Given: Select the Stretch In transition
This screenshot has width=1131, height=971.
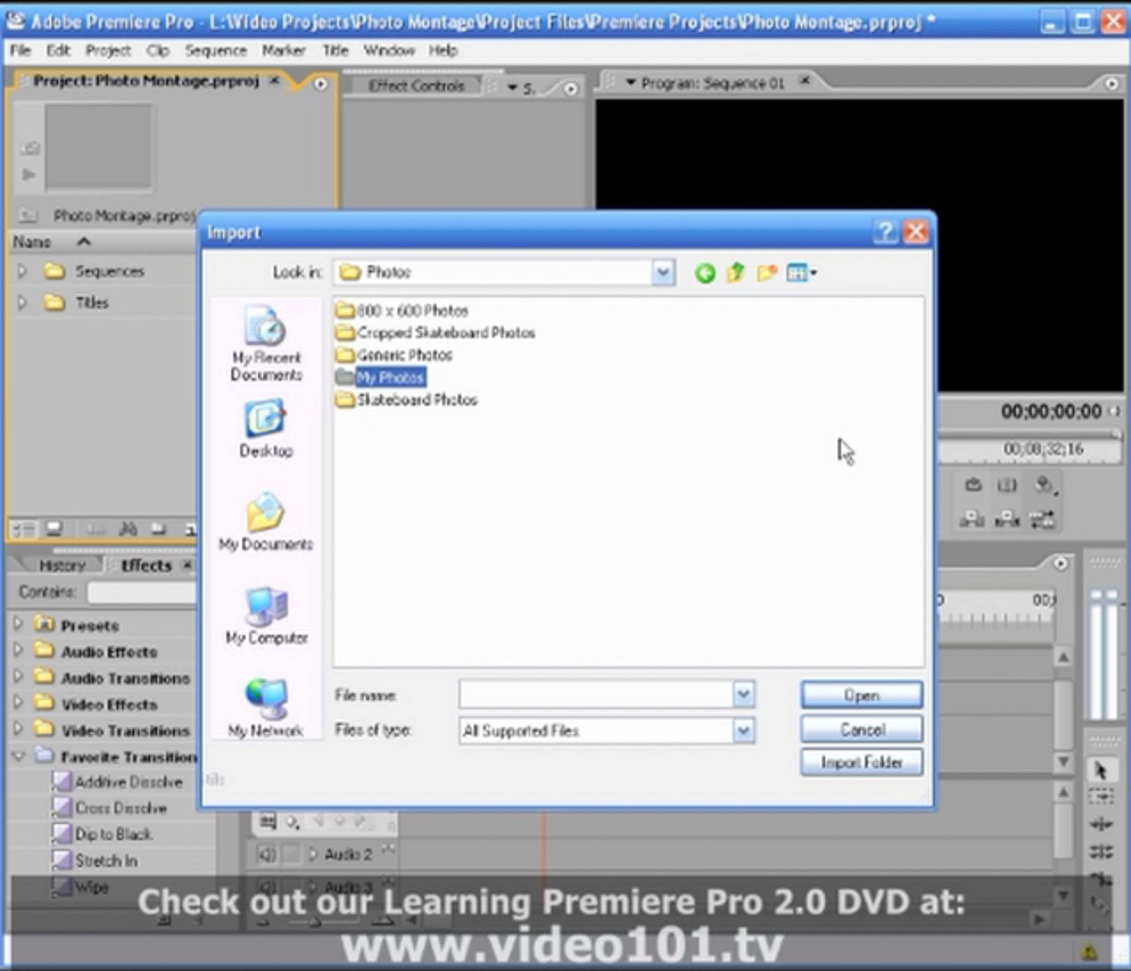Looking at the screenshot, I should pyautogui.click(x=94, y=861).
